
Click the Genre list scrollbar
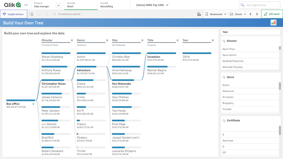[280, 86]
